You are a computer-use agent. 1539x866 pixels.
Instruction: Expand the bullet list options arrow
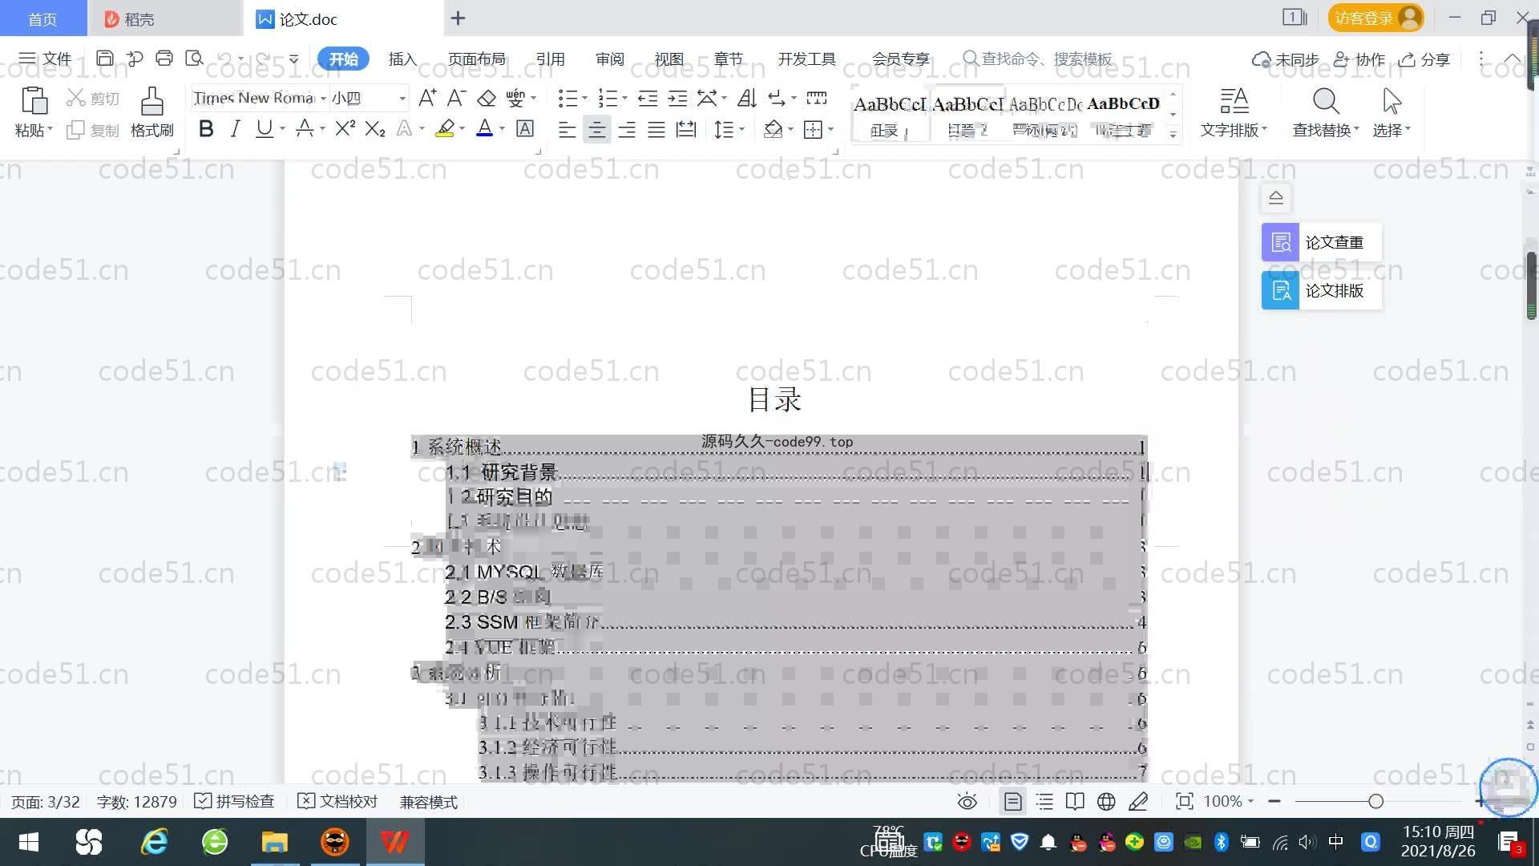click(x=584, y=99)
